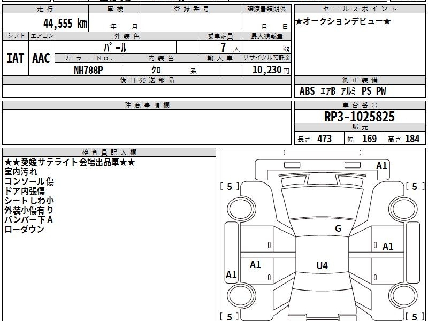The image size is (428, 321).
Task: Click the ドア内張傷 inspector note
Action: click(25, 191)
